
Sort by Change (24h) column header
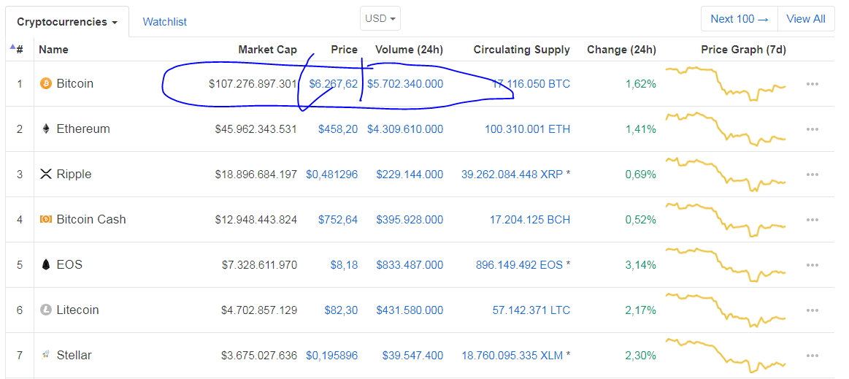click(621, 50)
